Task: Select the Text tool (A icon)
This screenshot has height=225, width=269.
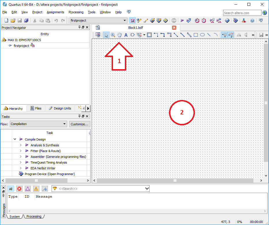Action: click(x=126, y=35)
